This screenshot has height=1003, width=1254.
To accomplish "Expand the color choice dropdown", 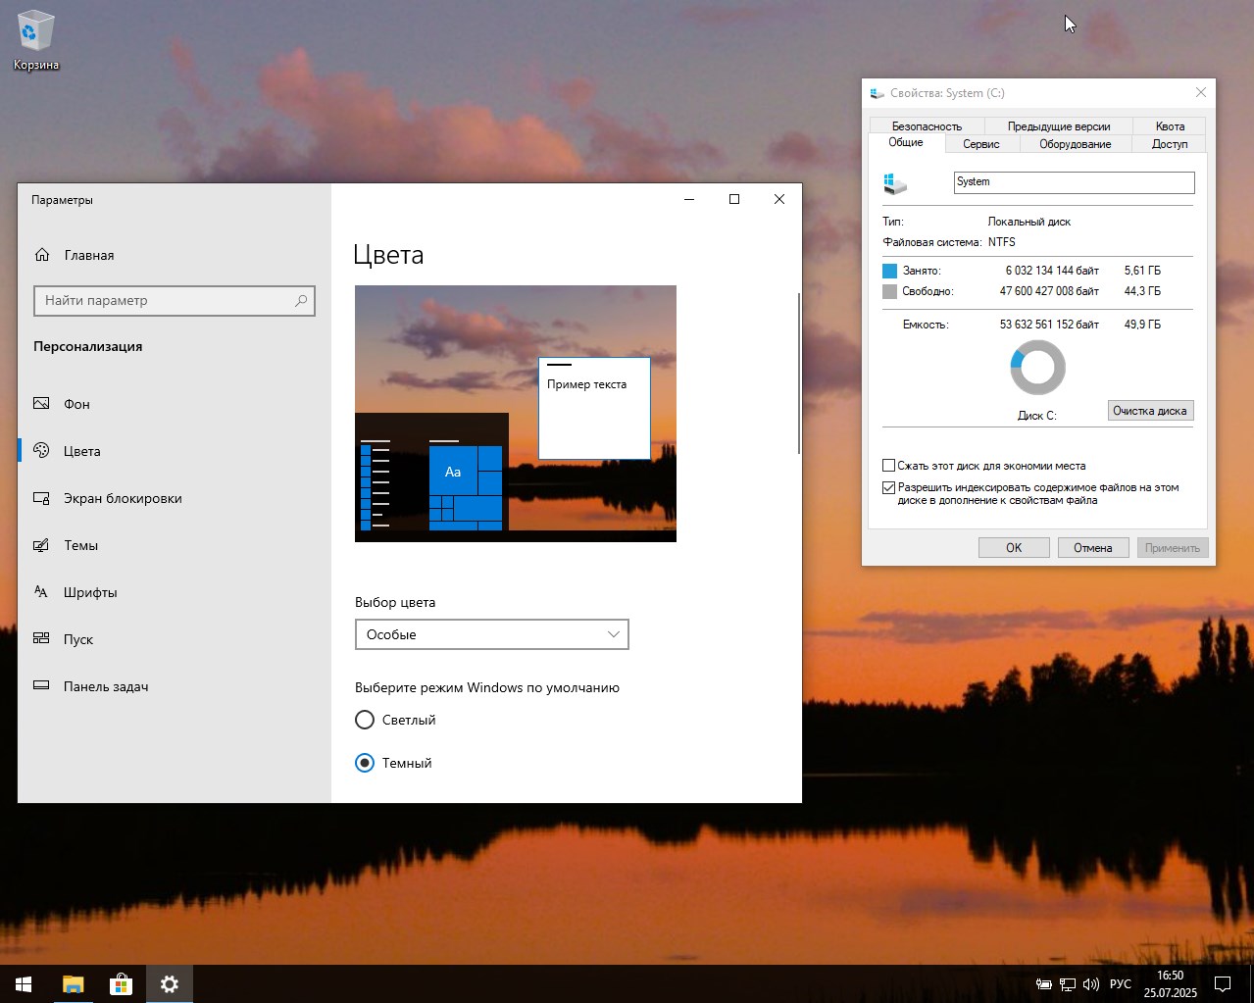I will click(x=491, y=634).
